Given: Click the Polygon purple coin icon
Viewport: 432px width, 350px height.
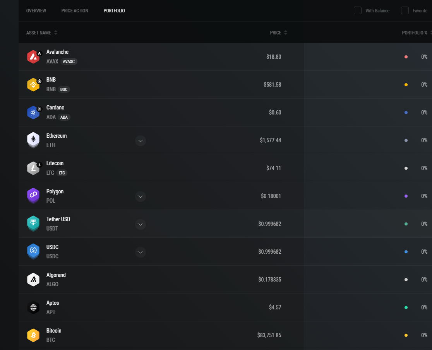Looking at the screenshot, I should coord(33,196).
